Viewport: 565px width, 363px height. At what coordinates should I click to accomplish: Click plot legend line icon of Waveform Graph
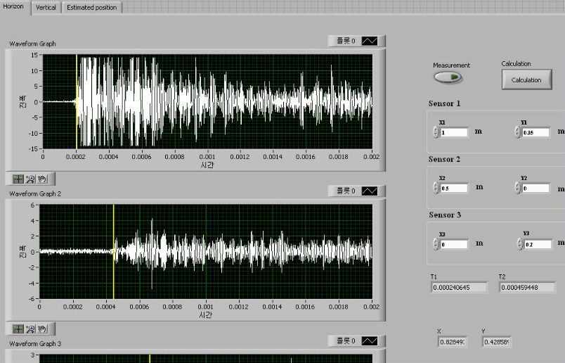point(370,41)
